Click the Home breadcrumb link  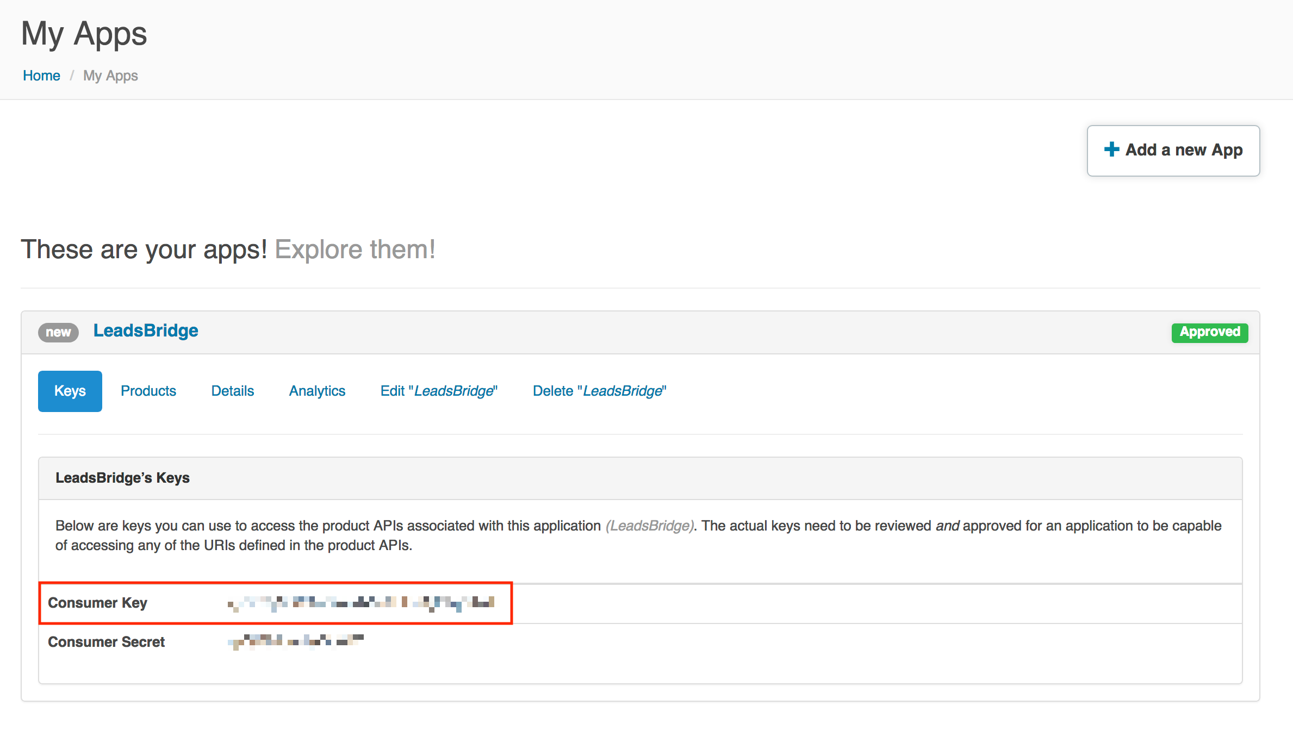[x=41, y=76]
